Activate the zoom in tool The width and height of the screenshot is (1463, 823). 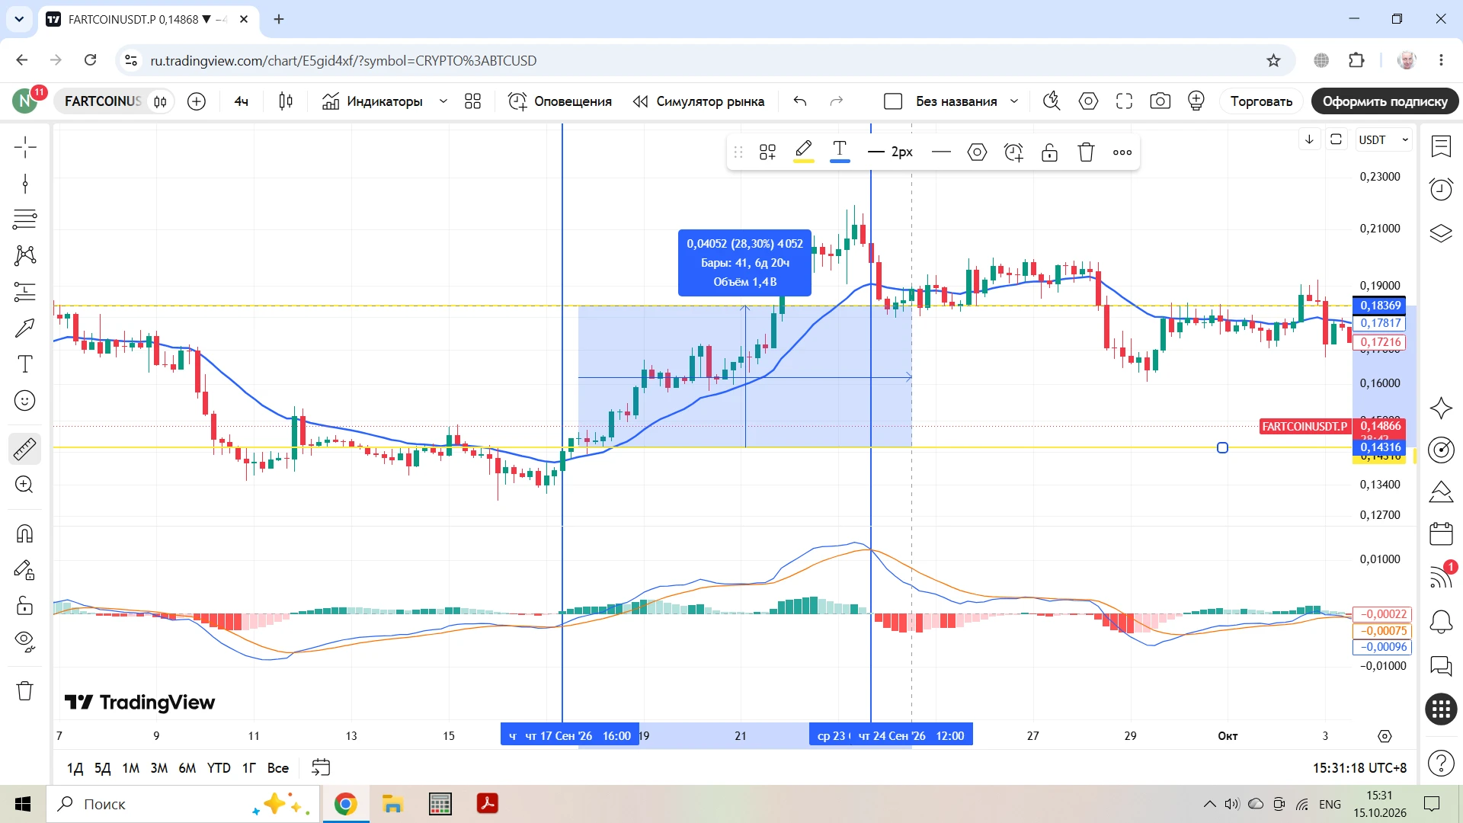coord(25,485)
